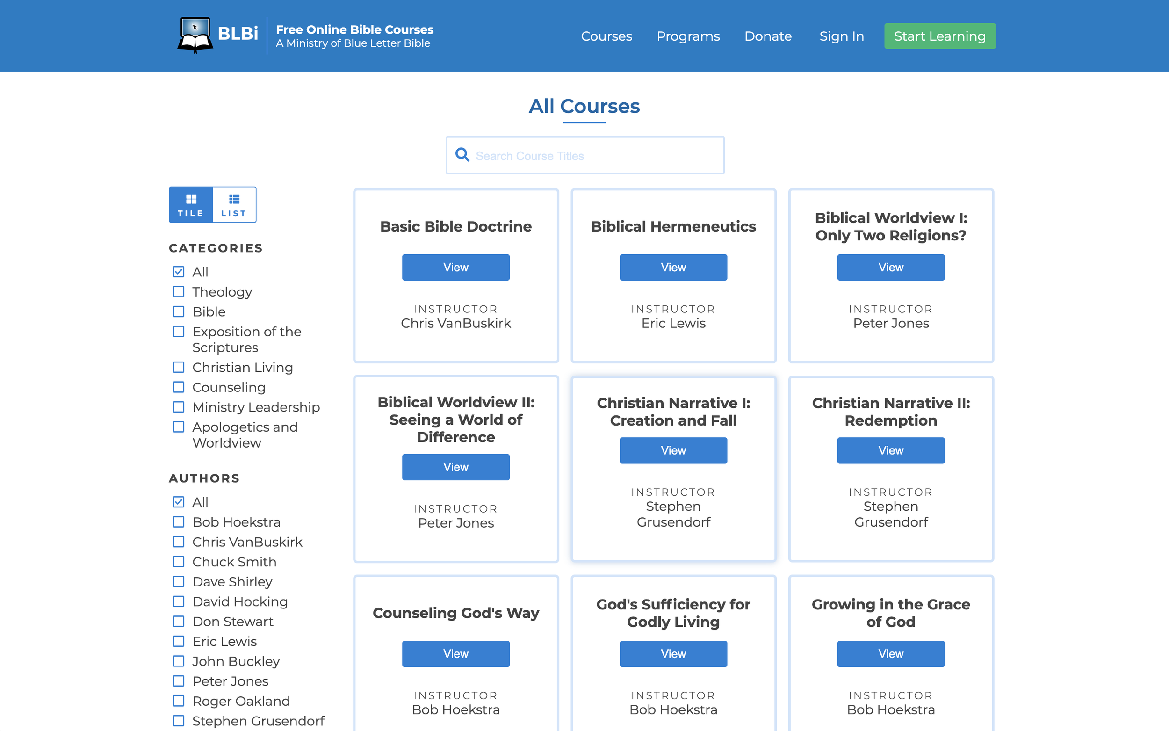Viewport: 1169px width, 731px height.
Task: View the Counseling God's Way course
Action: (x=455, y=654)
